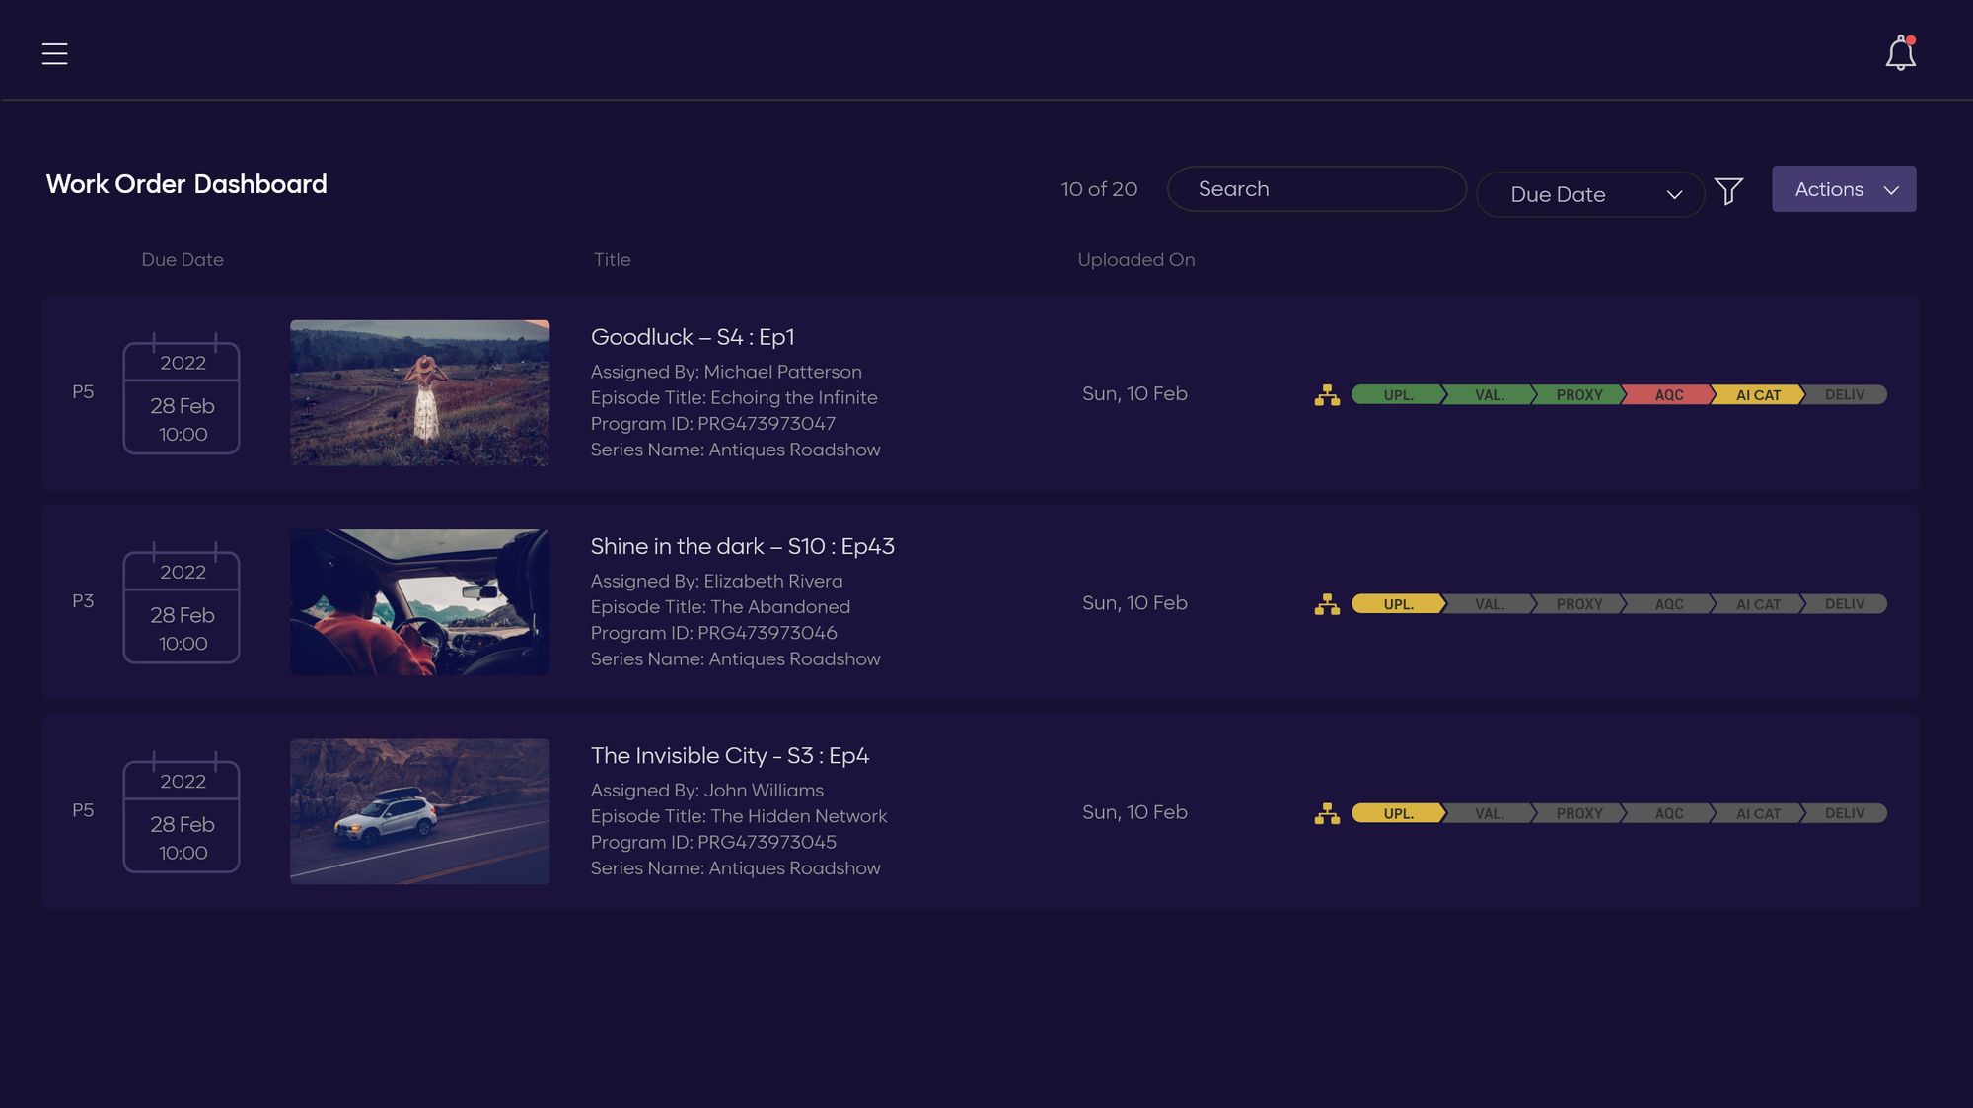This screenshot has height=1108, width=1973.
Task: Open Goodluck – S4 : Ep1 title
Action: tap(692, 337)
